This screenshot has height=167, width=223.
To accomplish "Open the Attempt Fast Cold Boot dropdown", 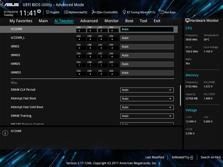I will click(x=147, y=107).
